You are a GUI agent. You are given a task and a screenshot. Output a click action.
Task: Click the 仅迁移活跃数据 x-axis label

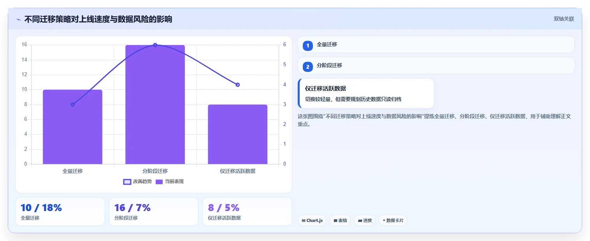tap(237, 171)
